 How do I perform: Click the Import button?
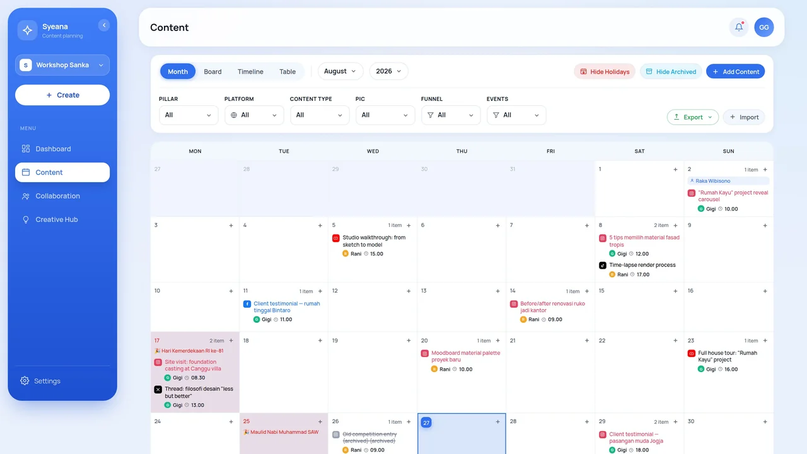click(x=744, y=117)
